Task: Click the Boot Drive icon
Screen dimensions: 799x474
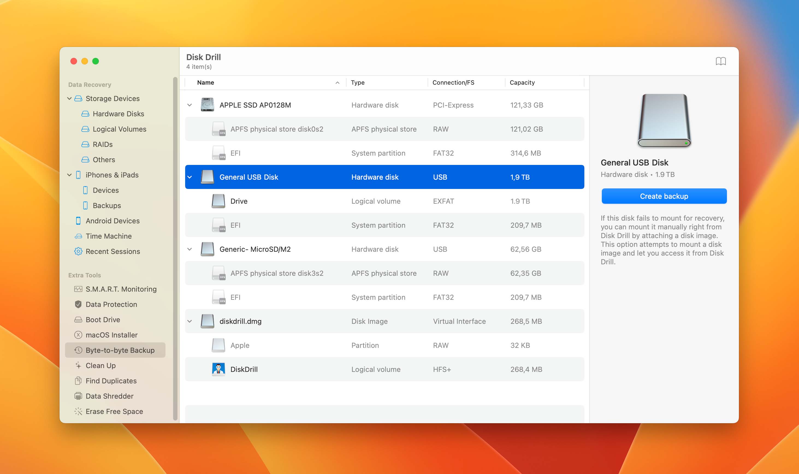Action: click(x=78, y=320)
